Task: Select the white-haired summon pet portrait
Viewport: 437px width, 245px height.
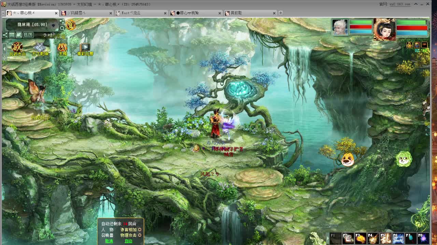Action: (x=340, y=27)
